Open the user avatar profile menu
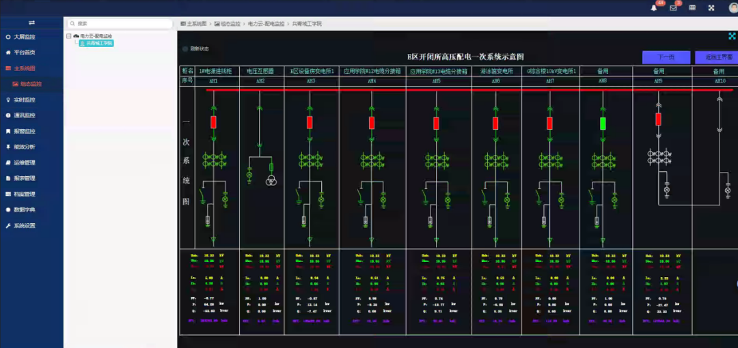 coord(733,8)
